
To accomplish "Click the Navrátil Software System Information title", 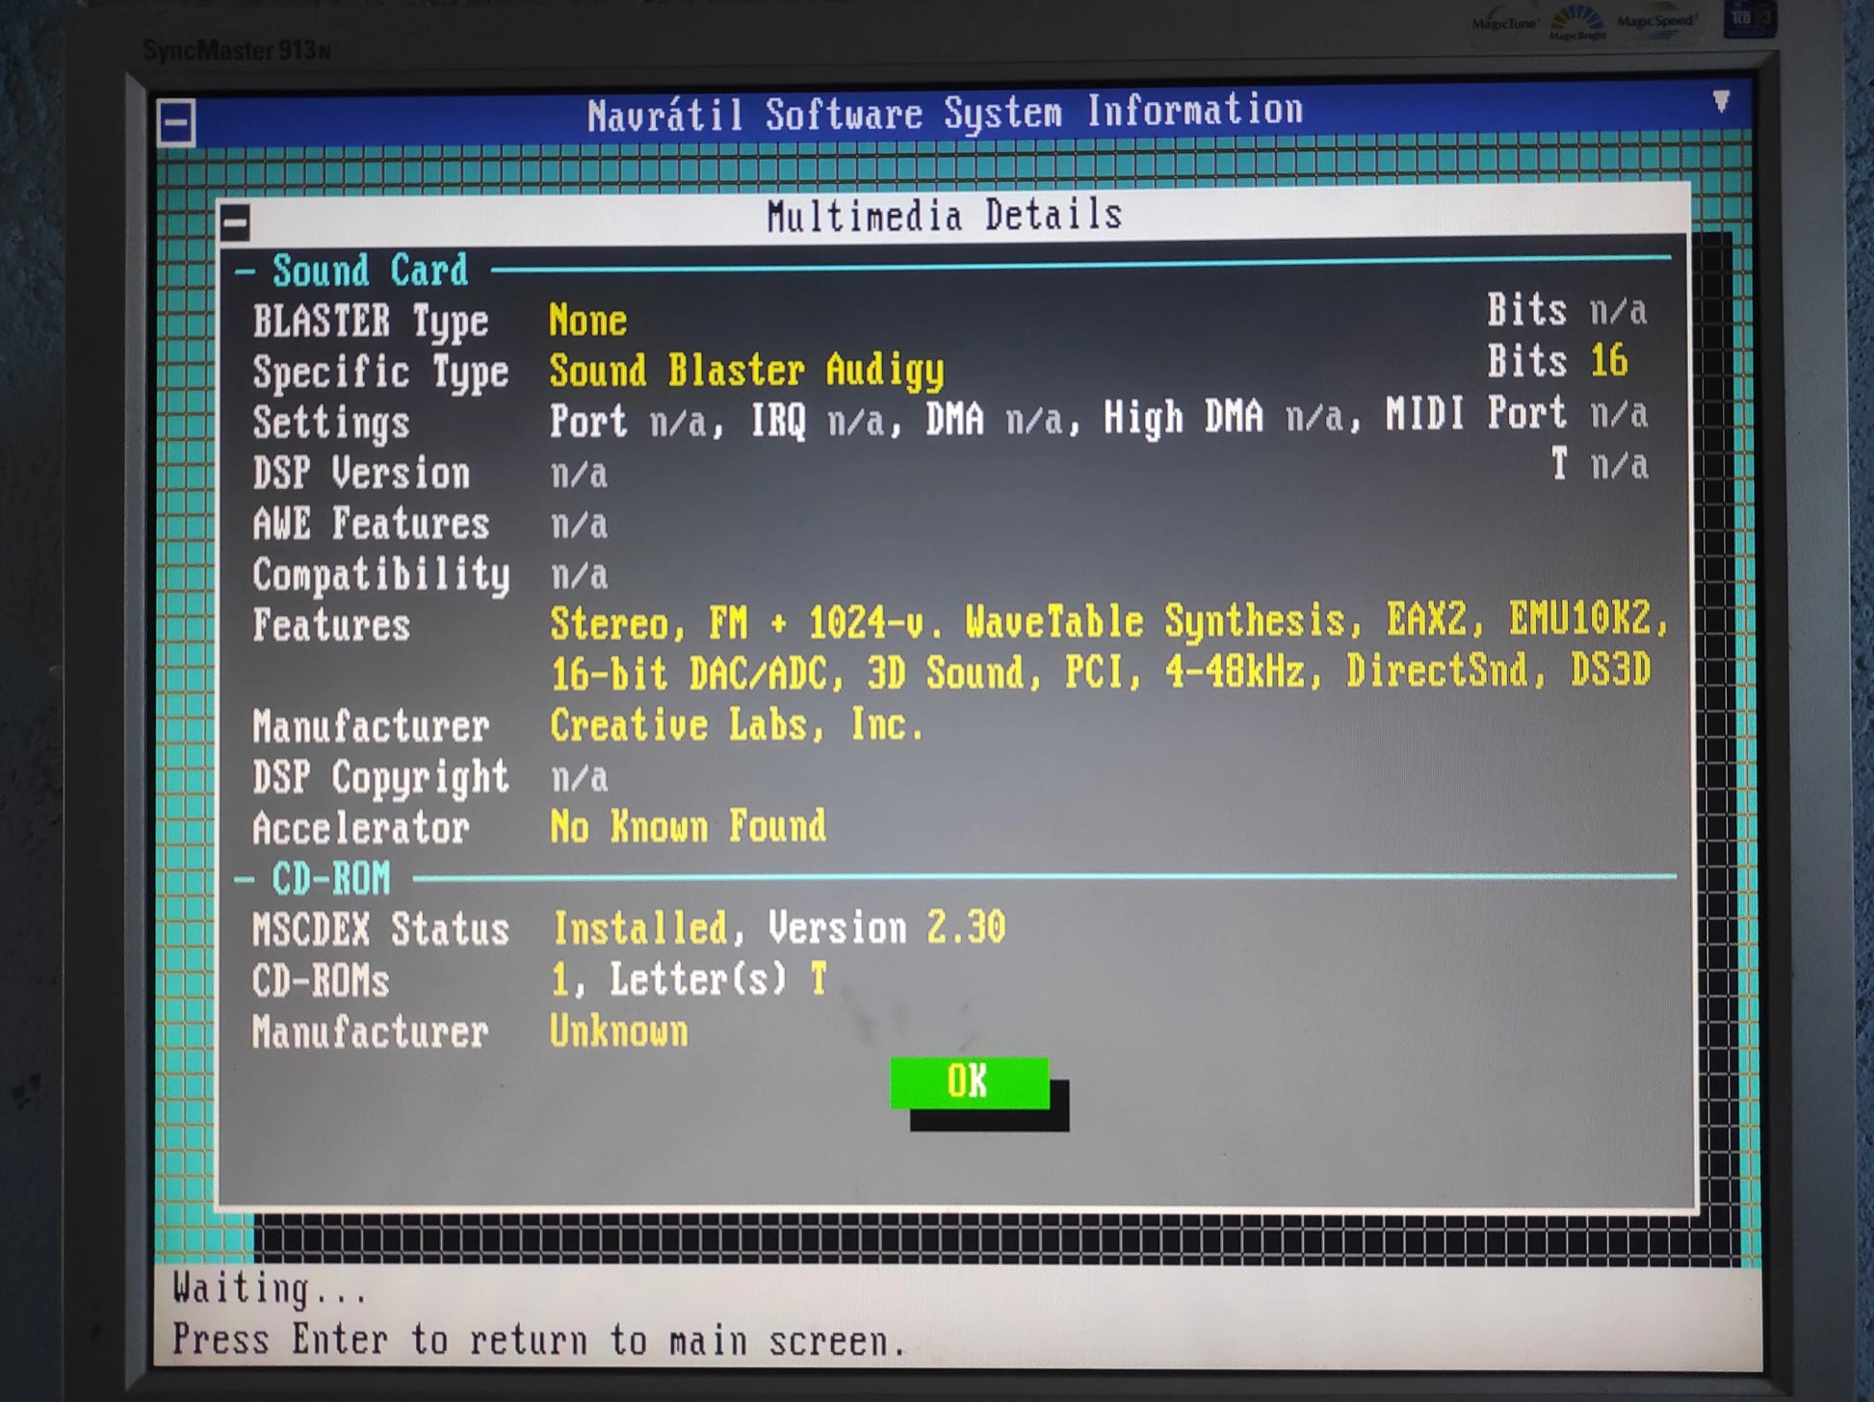I will coord(945,113).
